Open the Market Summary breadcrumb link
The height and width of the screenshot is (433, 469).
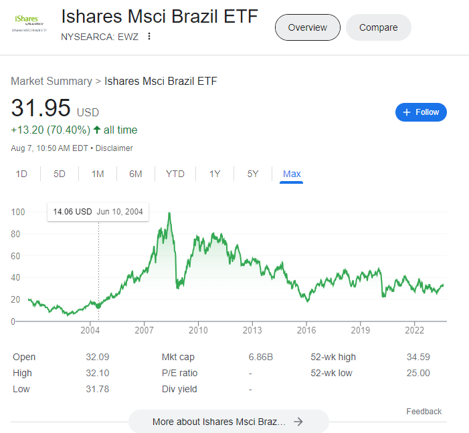pos(52,81)
